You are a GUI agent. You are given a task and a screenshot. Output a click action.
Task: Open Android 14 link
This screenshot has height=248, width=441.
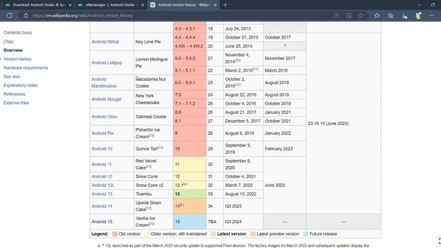pyautogui.click(x=102, y=206)
